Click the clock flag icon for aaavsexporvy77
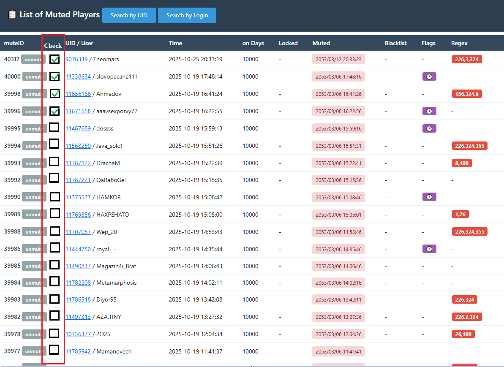 (429, 111)
